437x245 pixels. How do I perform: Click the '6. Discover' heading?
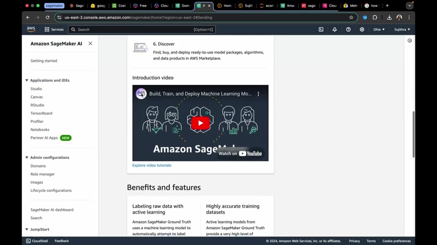164,44
